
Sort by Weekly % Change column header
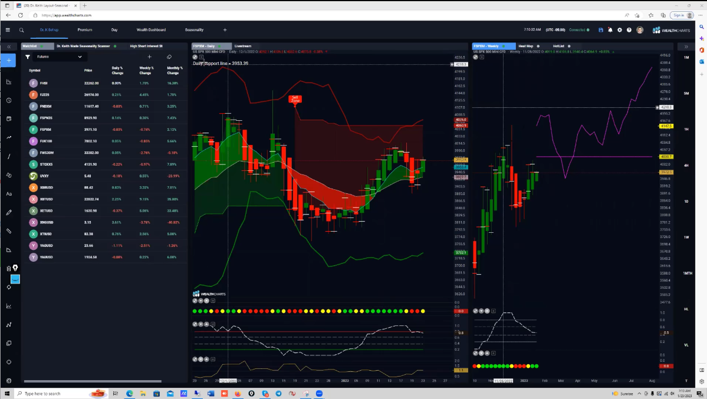[x=146, y=70]
